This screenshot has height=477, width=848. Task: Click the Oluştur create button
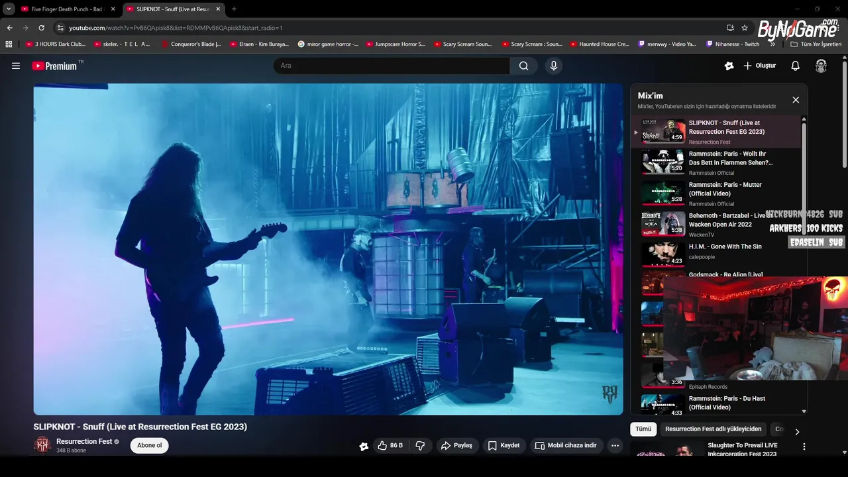(760, 66)
